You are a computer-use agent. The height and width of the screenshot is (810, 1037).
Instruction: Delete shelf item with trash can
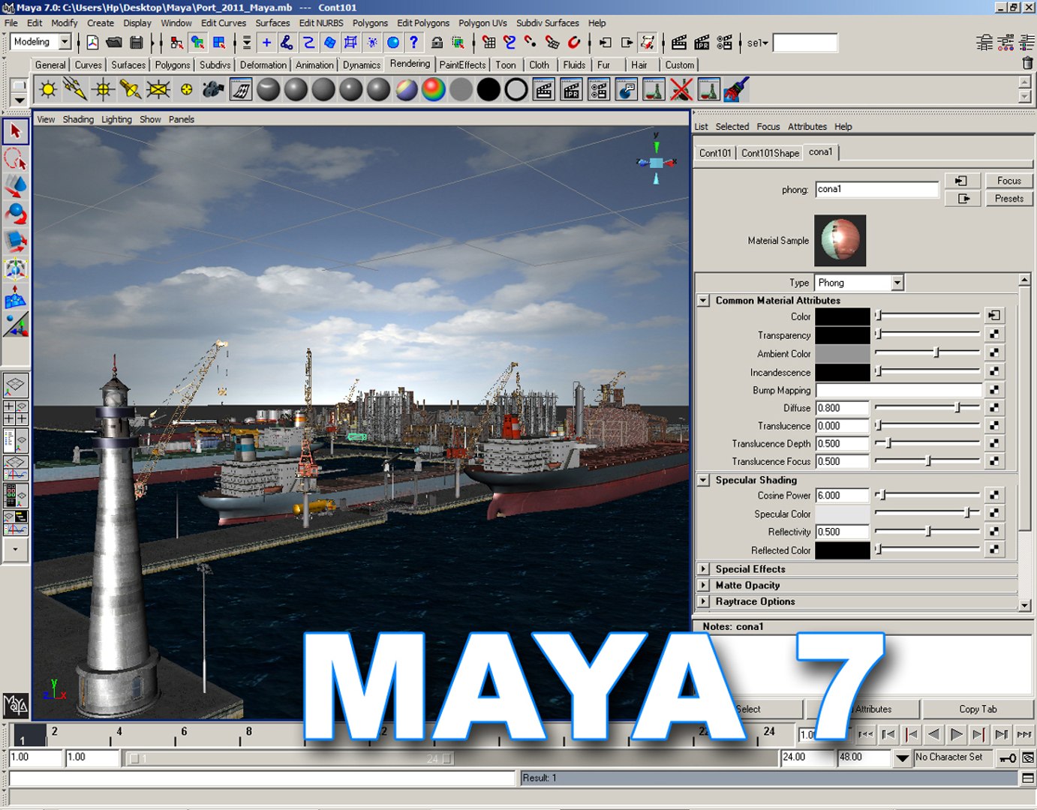pos(1027,63)
